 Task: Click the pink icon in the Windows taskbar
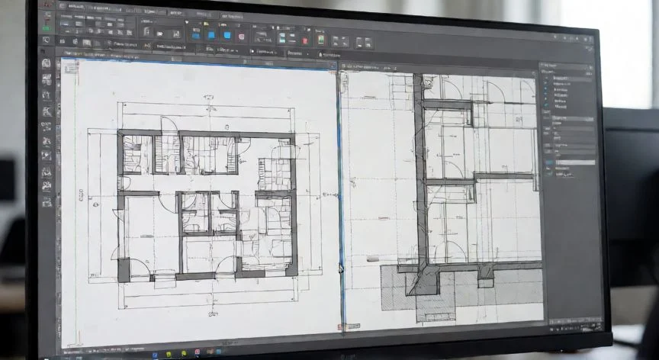click(x=197, y=351)
